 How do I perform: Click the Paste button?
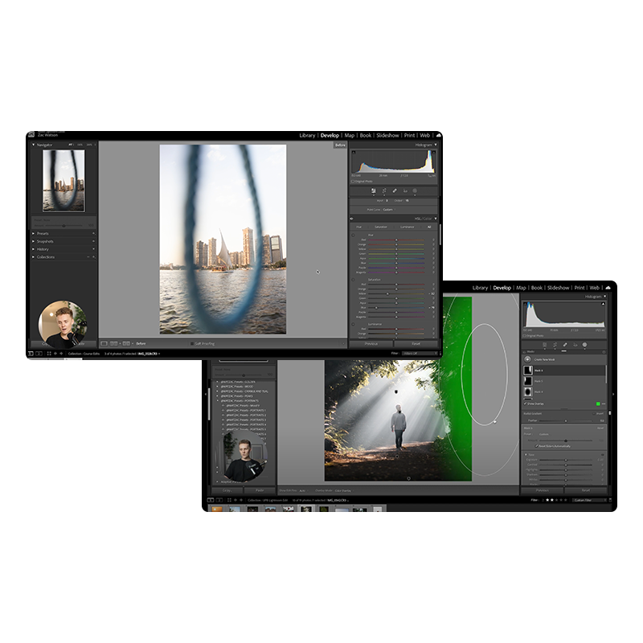260,489
